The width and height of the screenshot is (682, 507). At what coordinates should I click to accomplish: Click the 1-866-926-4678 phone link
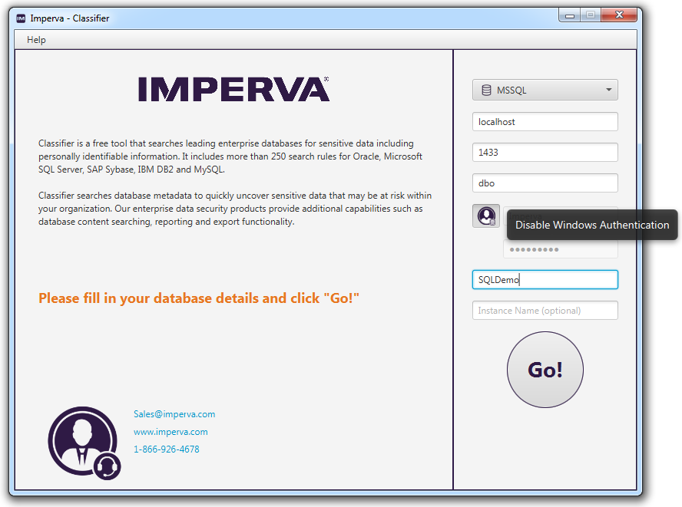[167, 449]
